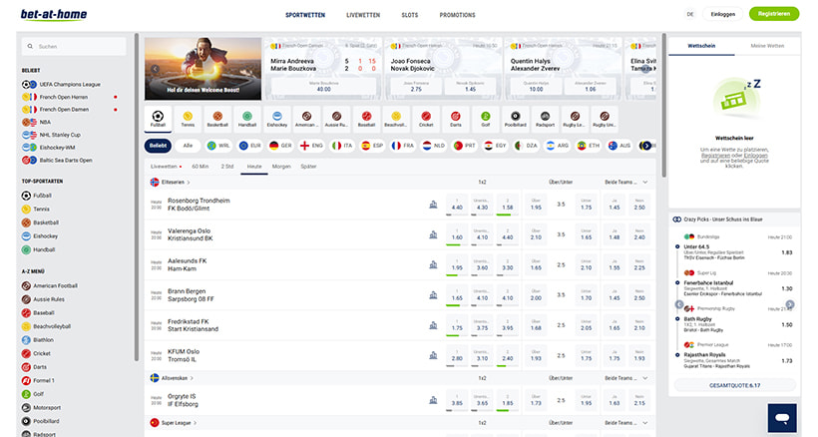Screen dimensions: 818x437
Task: Go to previous banner slide arrow
Action: tap(155, 69)
